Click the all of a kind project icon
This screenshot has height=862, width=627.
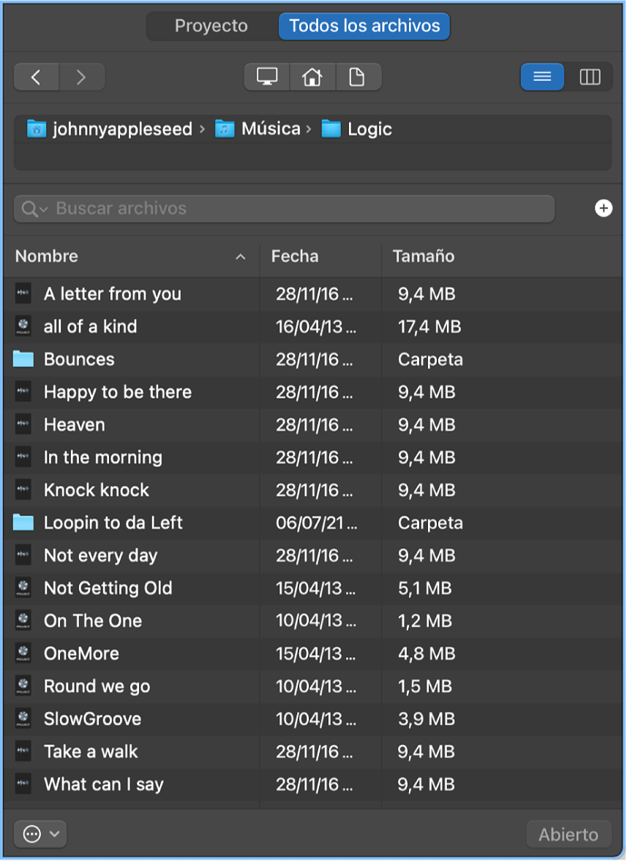click(23, 326)
